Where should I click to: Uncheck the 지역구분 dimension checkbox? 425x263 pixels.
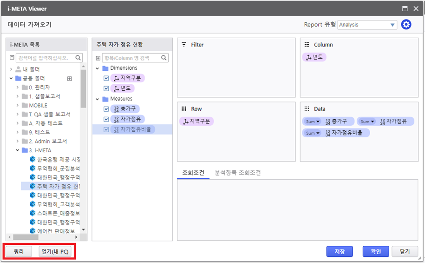click(106, 78)
